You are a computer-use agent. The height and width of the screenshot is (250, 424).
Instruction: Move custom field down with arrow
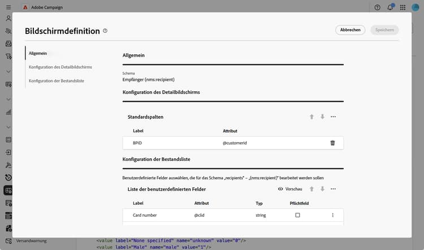click(322, 189)
